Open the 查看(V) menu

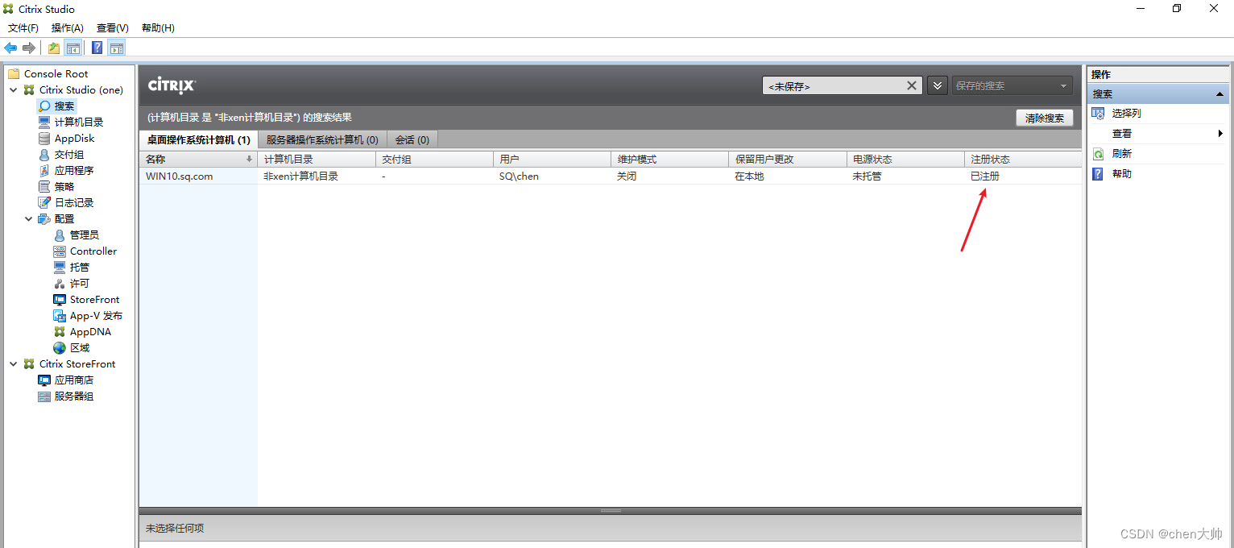(x=113, y=27)
